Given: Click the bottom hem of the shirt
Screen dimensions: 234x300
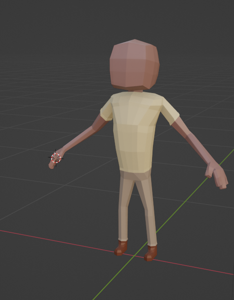Looking at the screenshot, I should coord(135,170).
